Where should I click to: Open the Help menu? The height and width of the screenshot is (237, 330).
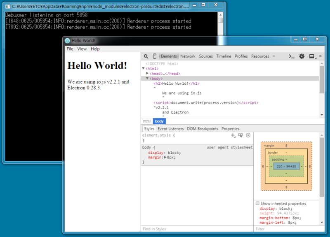click(x=95, y=49)
